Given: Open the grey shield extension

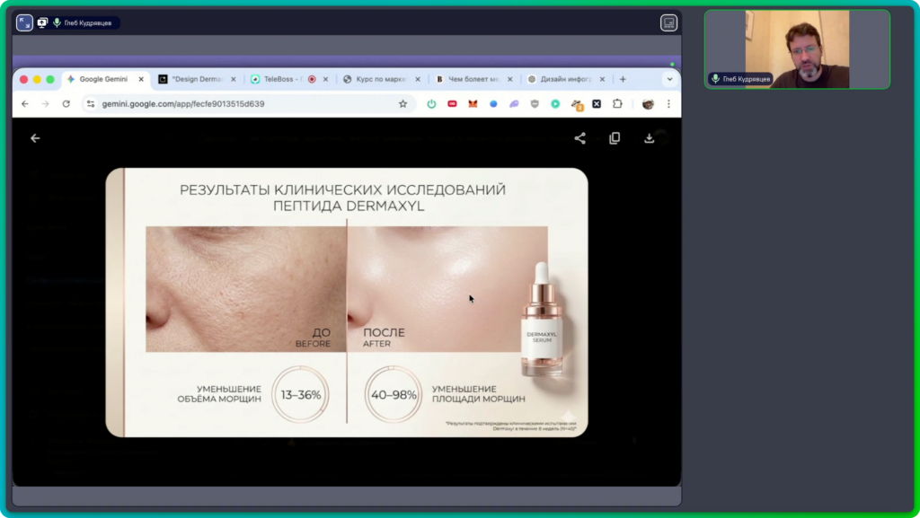Looking at the screenshot, I should point(535,104).
